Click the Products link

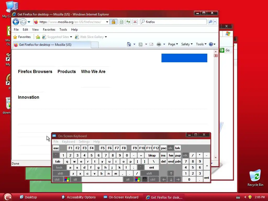[67, 71]
